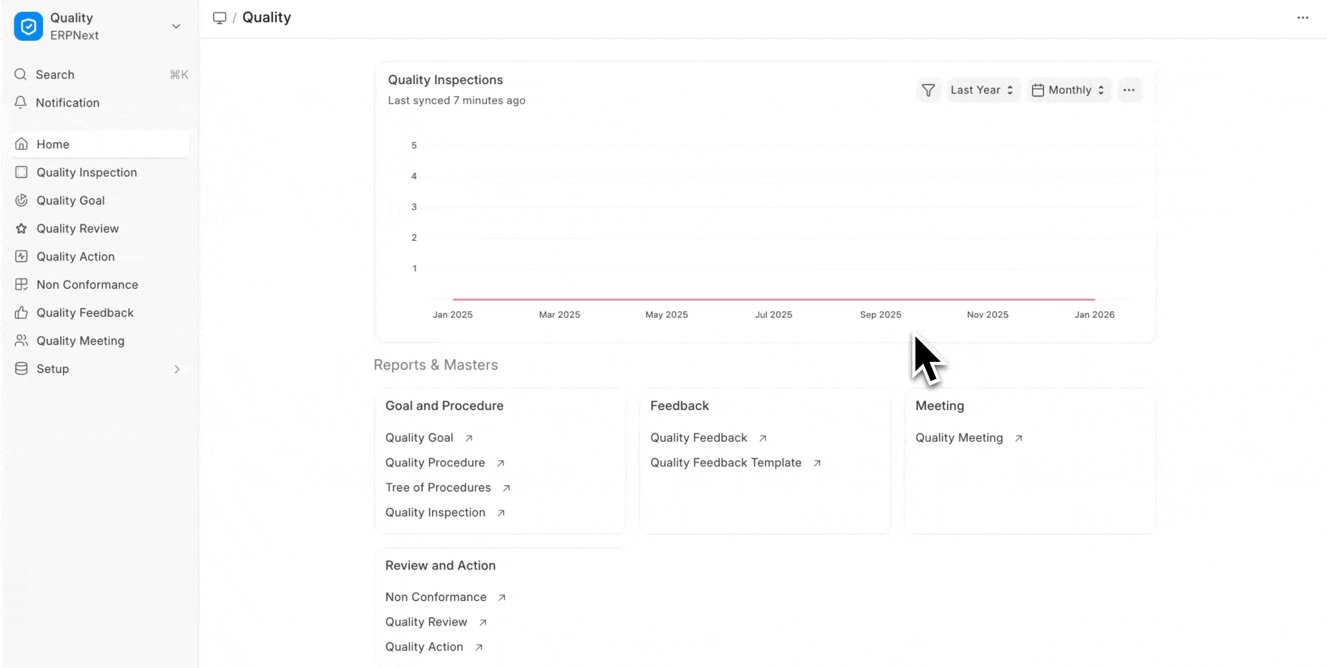Click the chart filter funnel icon
Image resolution: width=1327 pixels, height=668 pixels.
click(928, 90)
